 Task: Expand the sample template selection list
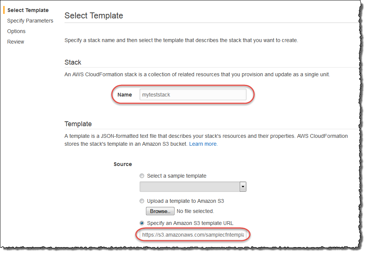click(x=242, y=186)
